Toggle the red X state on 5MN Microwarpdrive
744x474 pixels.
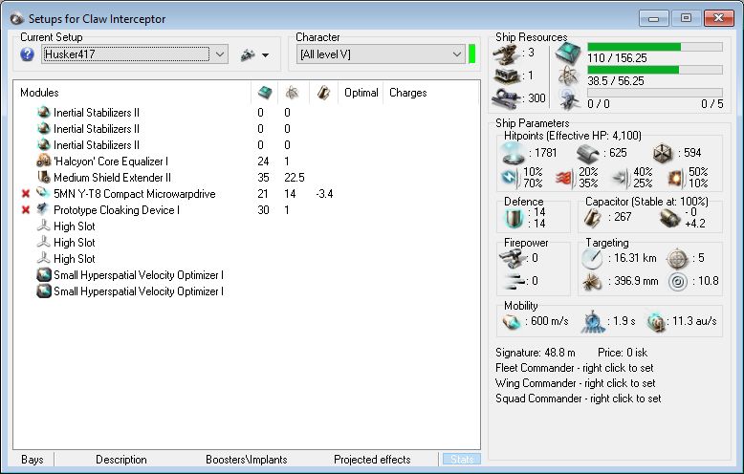pyautogui.click(x=26, y=193)
